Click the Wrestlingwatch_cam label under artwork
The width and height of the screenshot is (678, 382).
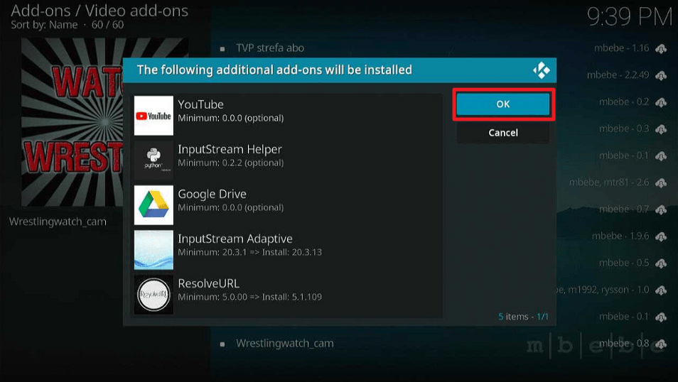[x=58, y=222]
